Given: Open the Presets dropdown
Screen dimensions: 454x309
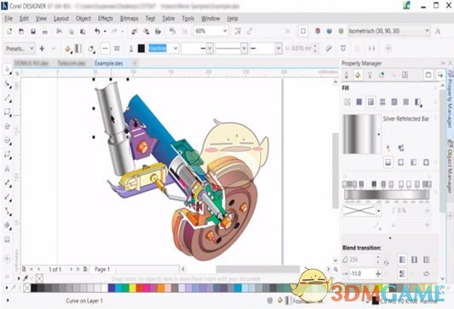Looking at the screenshot, I should click(x=20, y=49).
